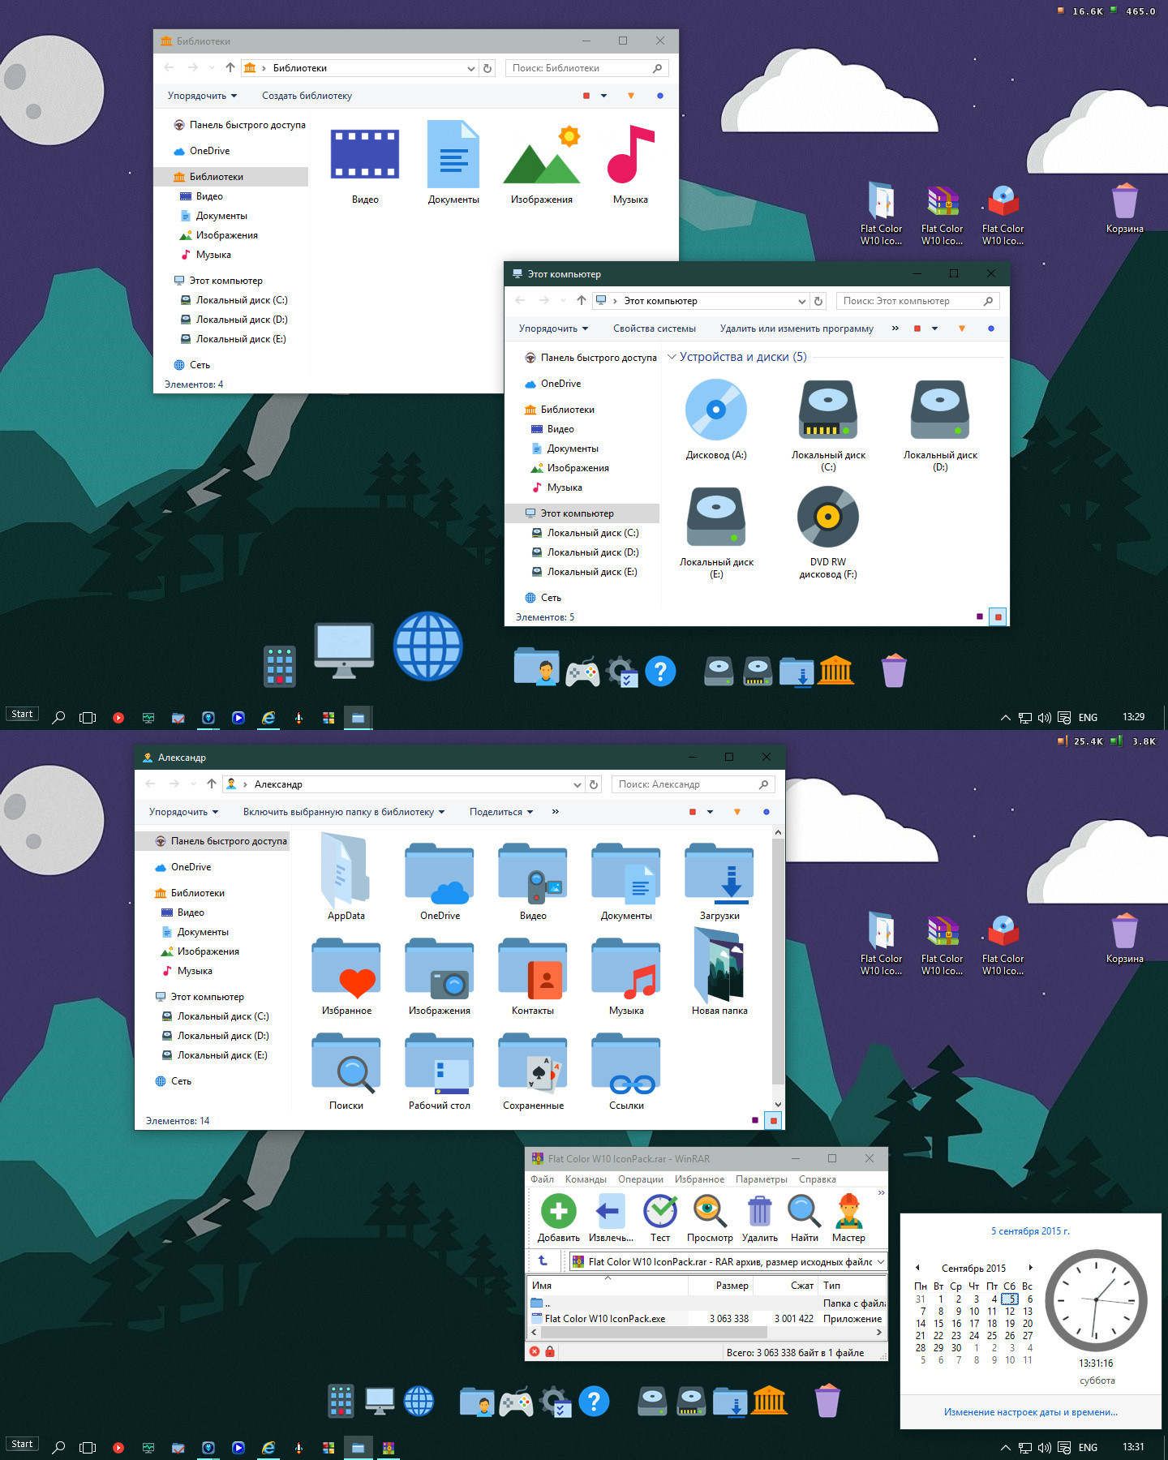Open the Ссылки folder icon
The width and height of the screenshot is (1168, 1460).
pos(626,1063)
